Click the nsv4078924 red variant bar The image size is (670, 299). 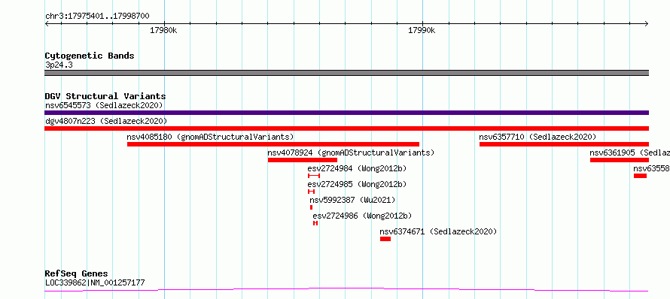[303, 160]
